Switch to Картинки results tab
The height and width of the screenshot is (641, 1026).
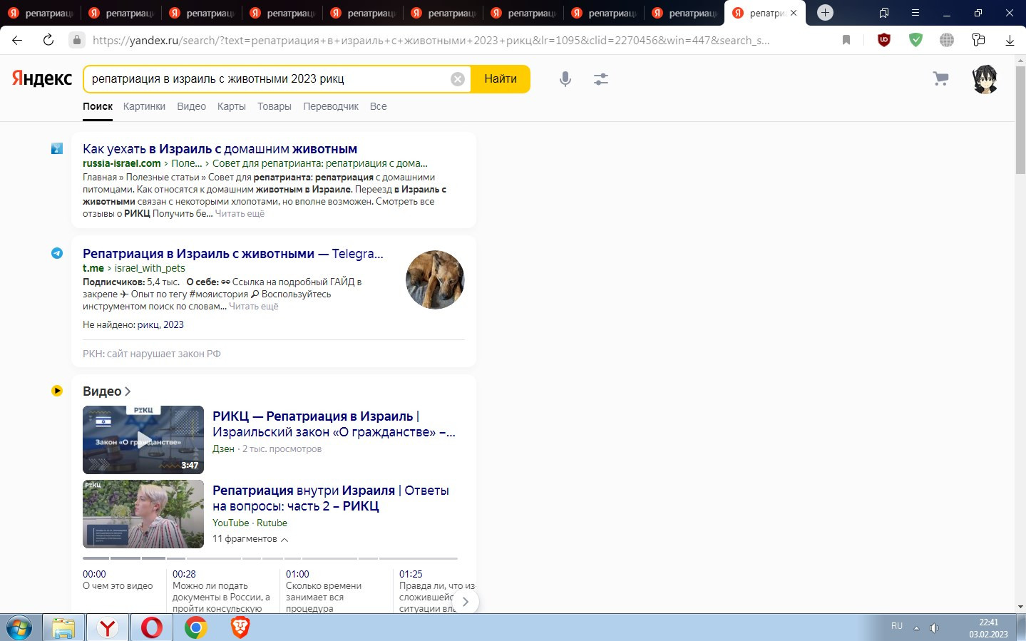coord(144,106)
